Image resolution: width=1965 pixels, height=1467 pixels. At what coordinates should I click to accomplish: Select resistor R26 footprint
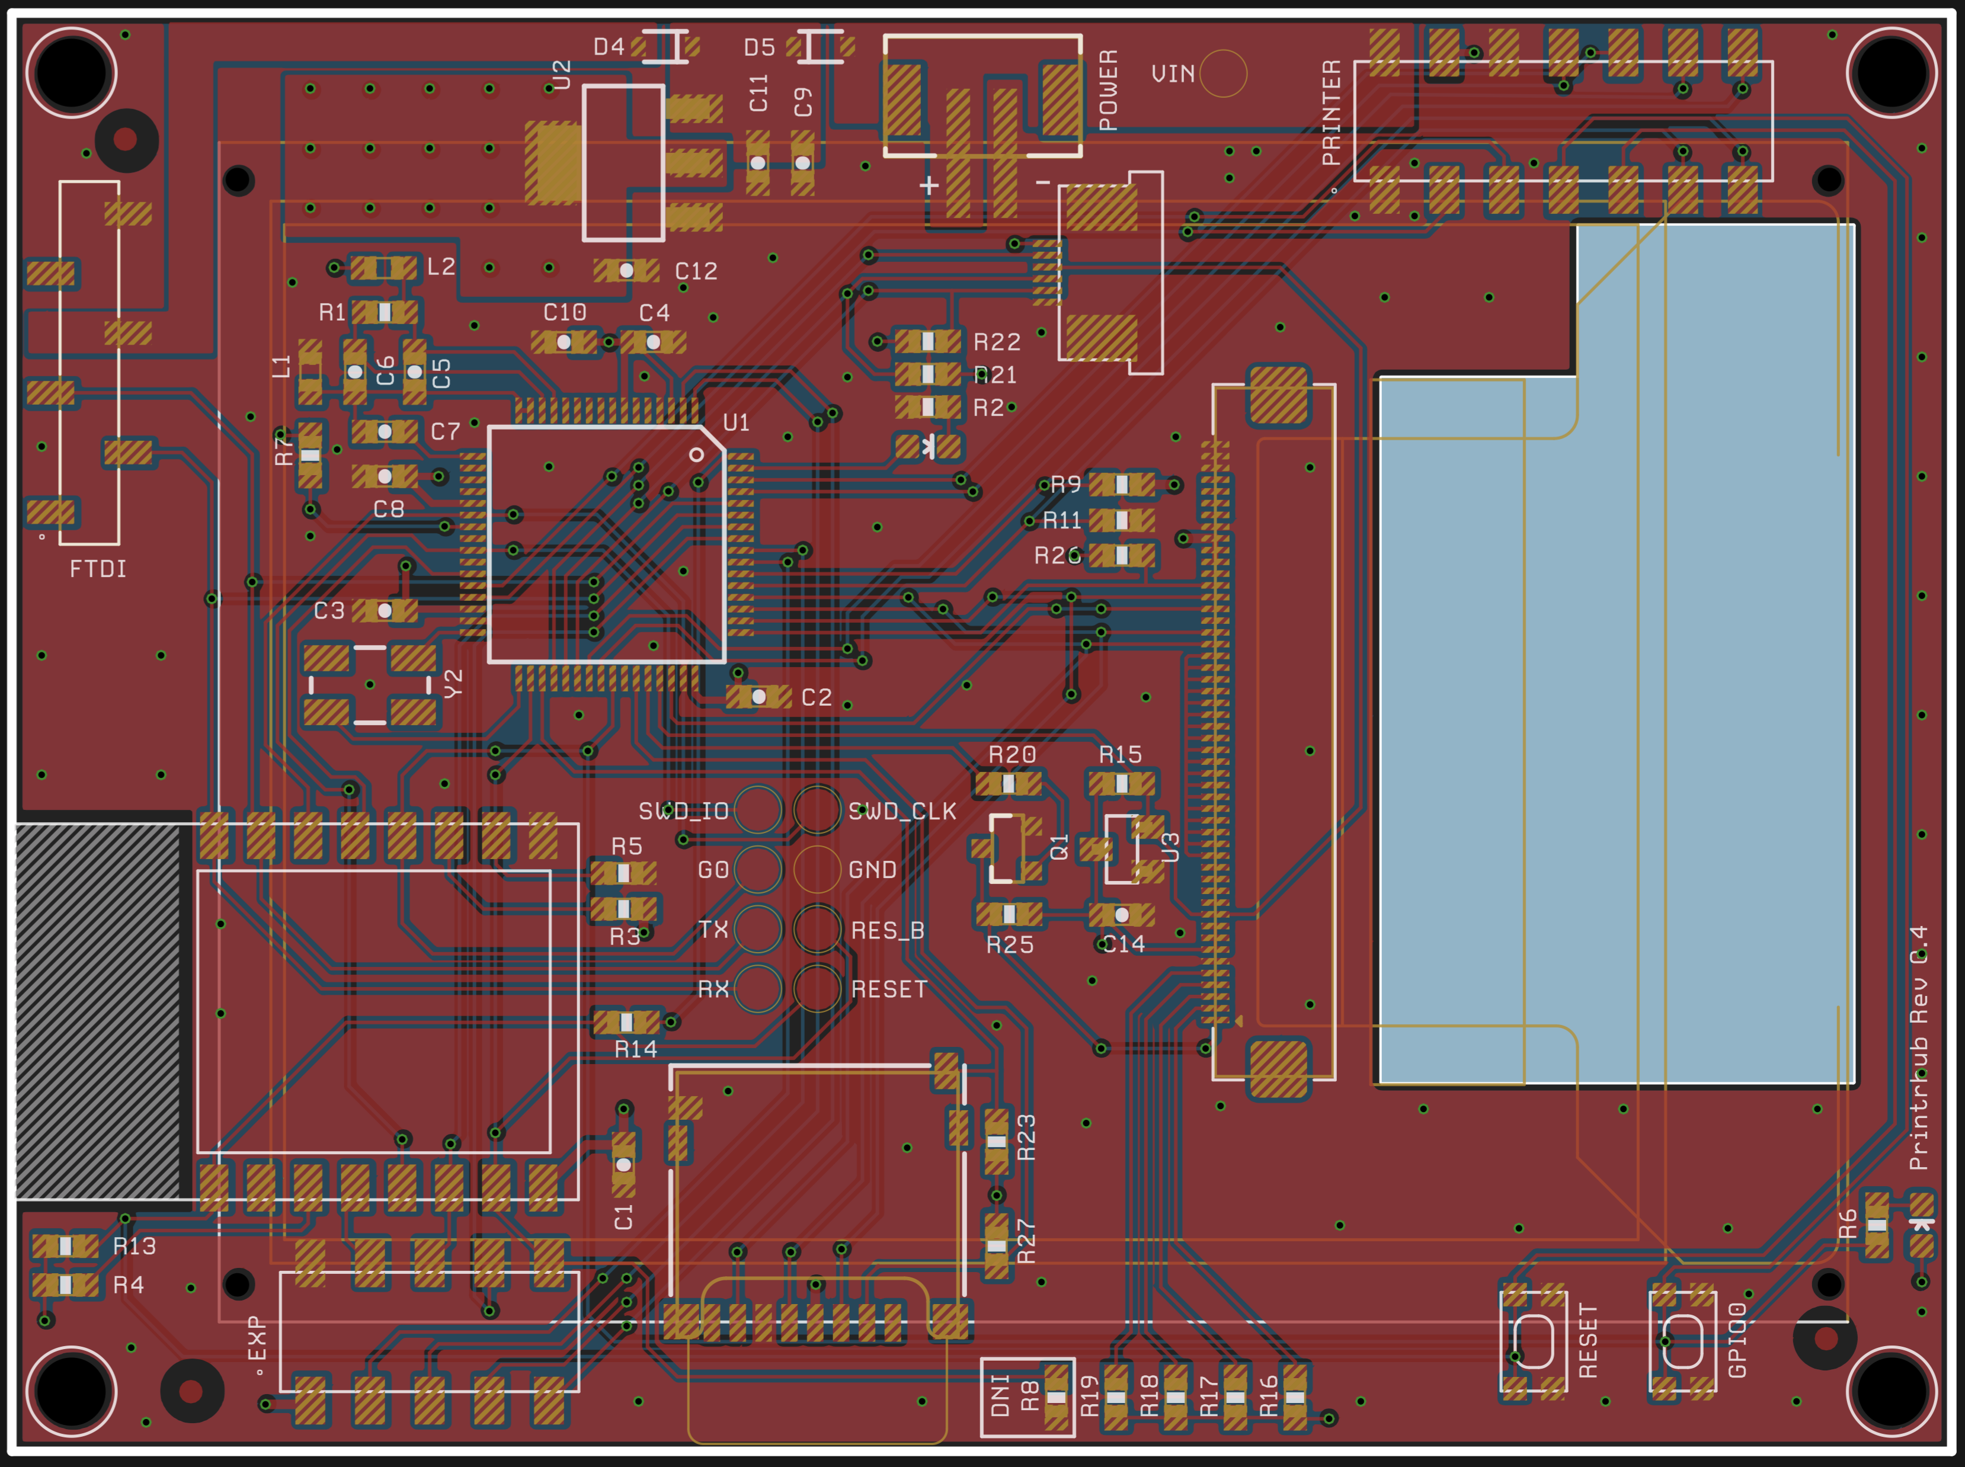pyautogui.click(x=1122, y=555)
